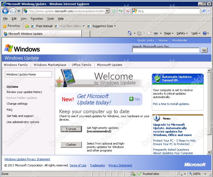Select the Microsoft Windows Update tab
This screenshot has height=177, width=213.
[x=42, y=34]
